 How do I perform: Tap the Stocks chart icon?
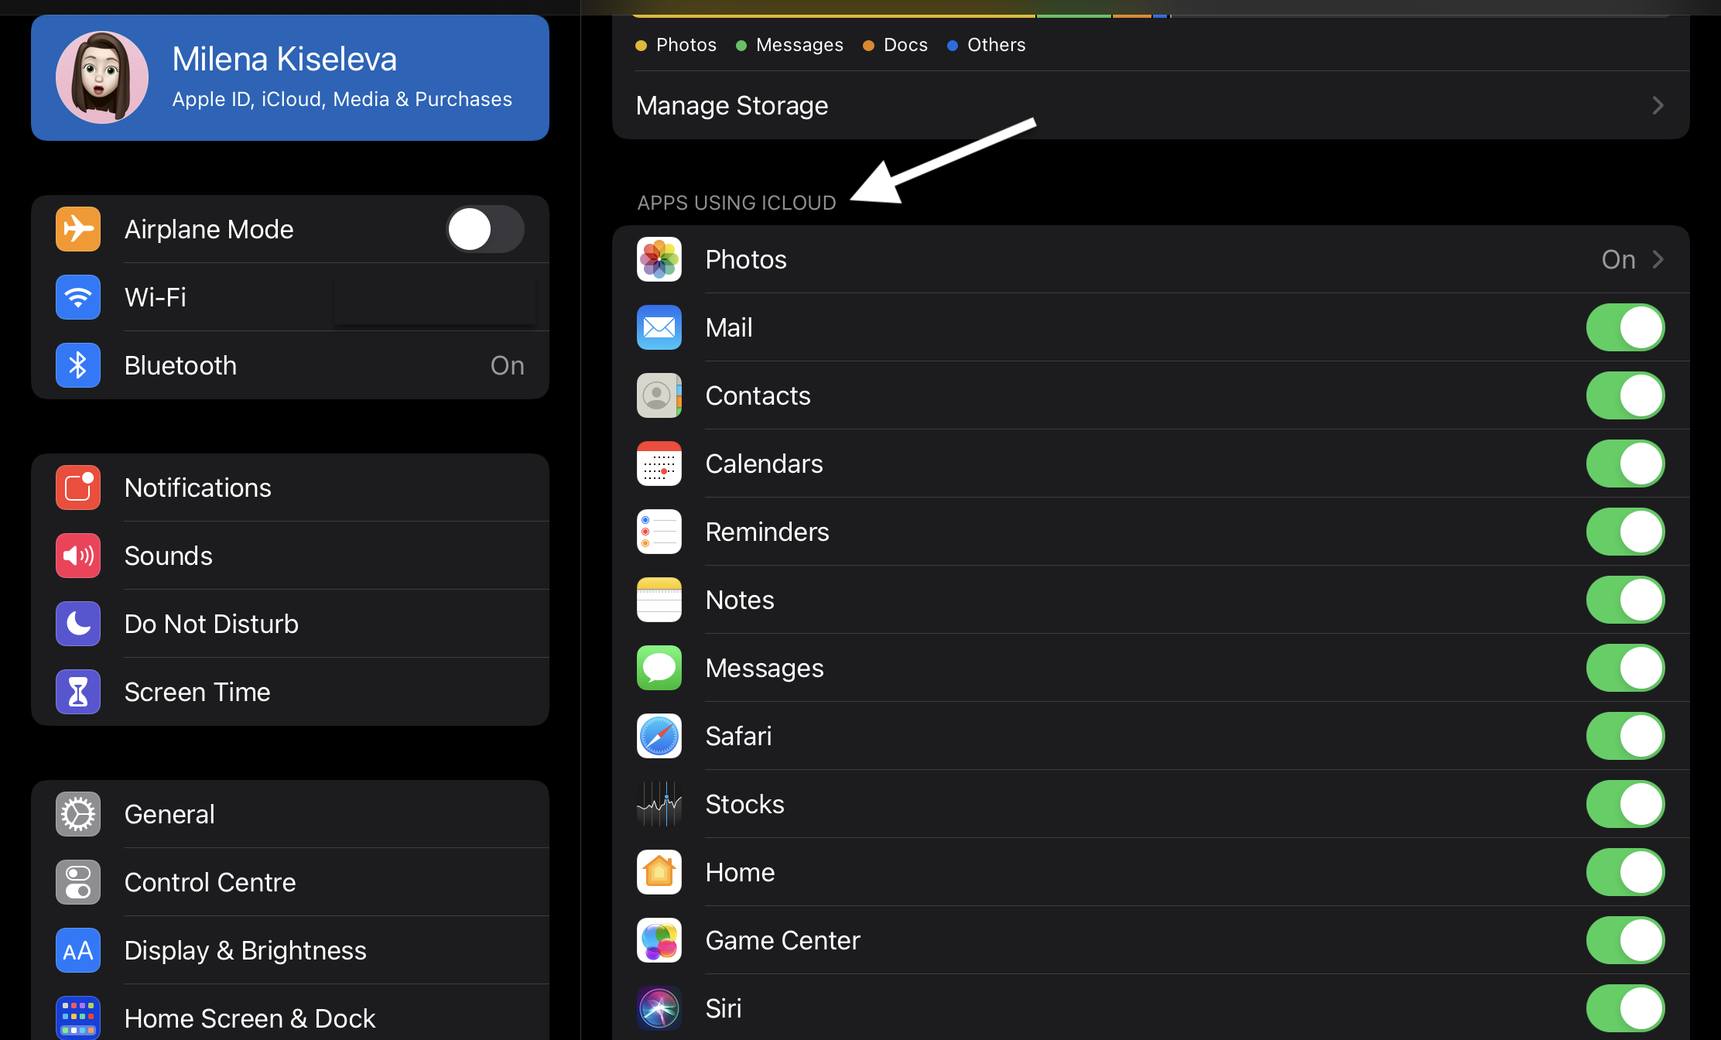click(659, 804)
